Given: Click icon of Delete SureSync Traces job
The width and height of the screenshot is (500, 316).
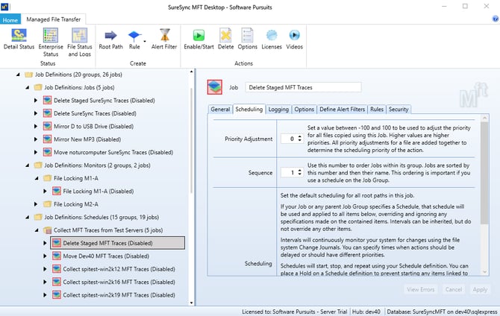Looking at the screenshot, I should coord(47,113).
